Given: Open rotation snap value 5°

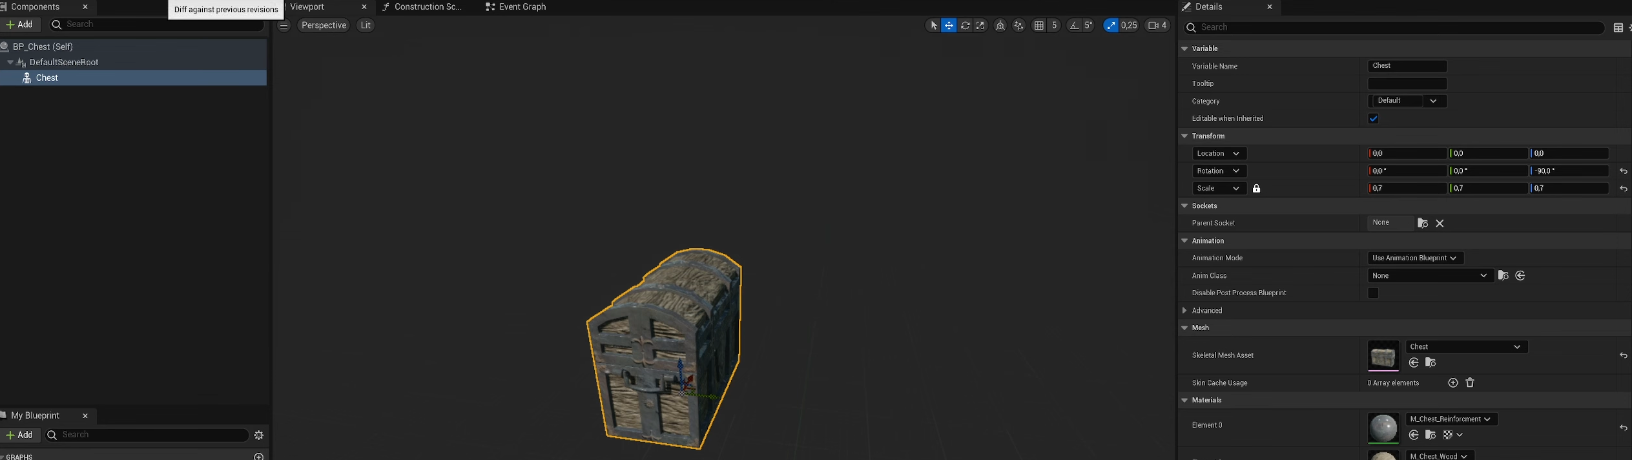Looking at the screenshot, I should [x=1088, y=25].
